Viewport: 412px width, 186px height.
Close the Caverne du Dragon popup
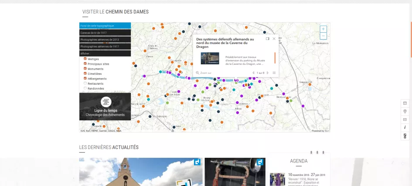(x=274, y=39)
